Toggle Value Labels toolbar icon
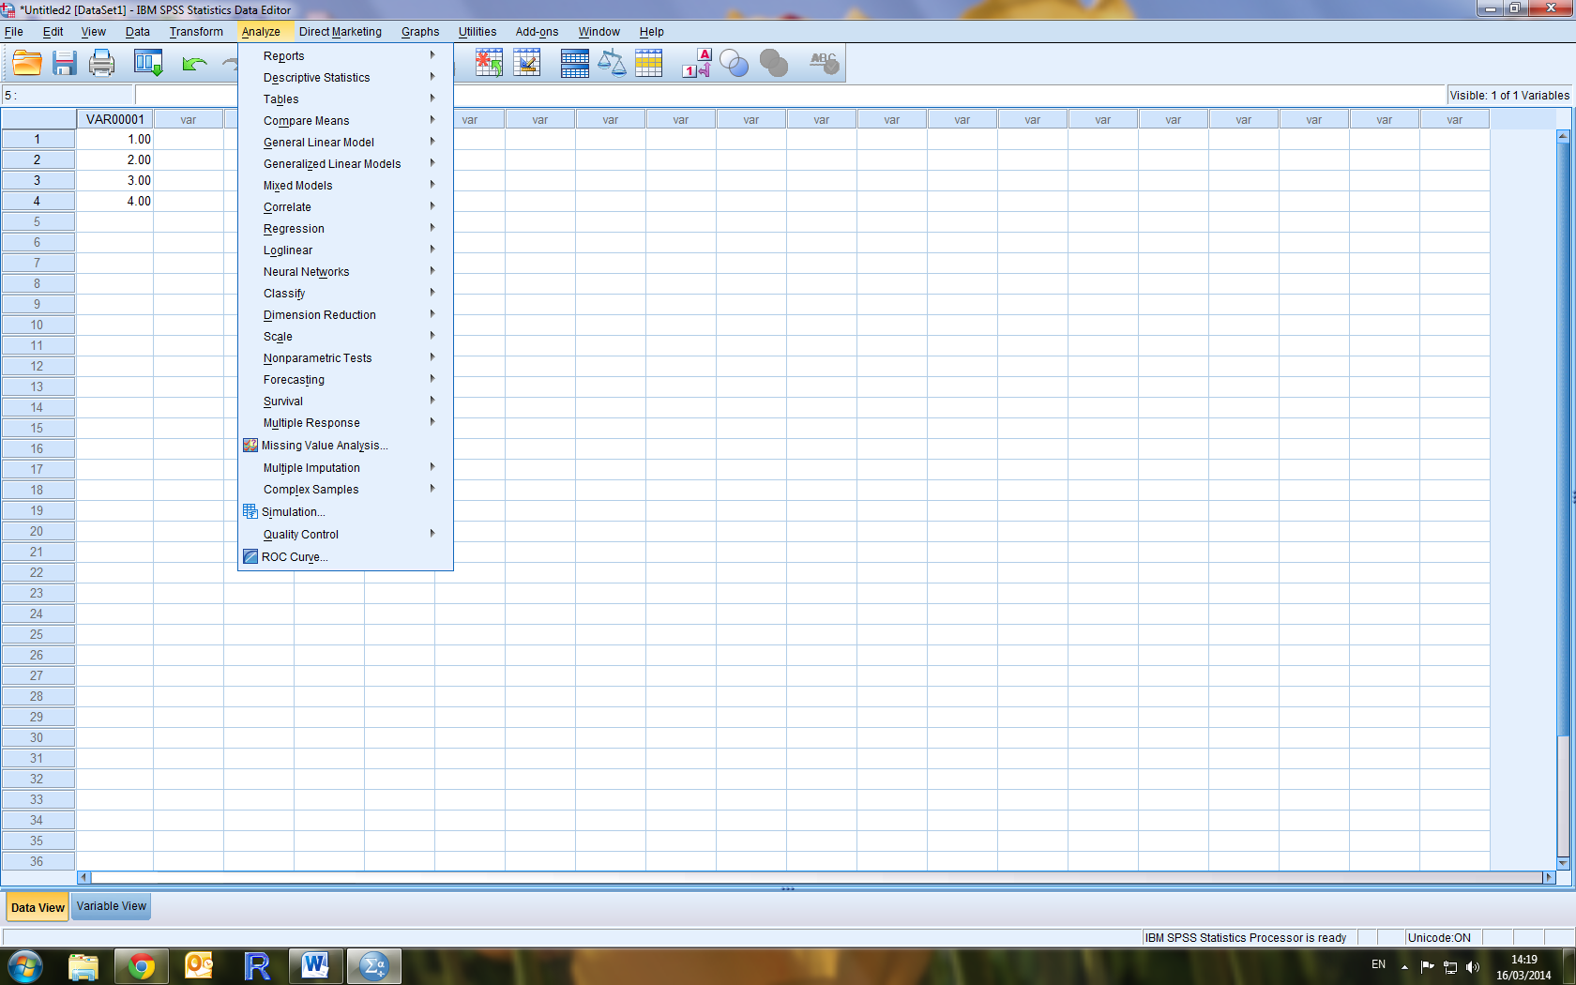The height and width of the screenshot is (985, 1576). (x=697, y=63)
